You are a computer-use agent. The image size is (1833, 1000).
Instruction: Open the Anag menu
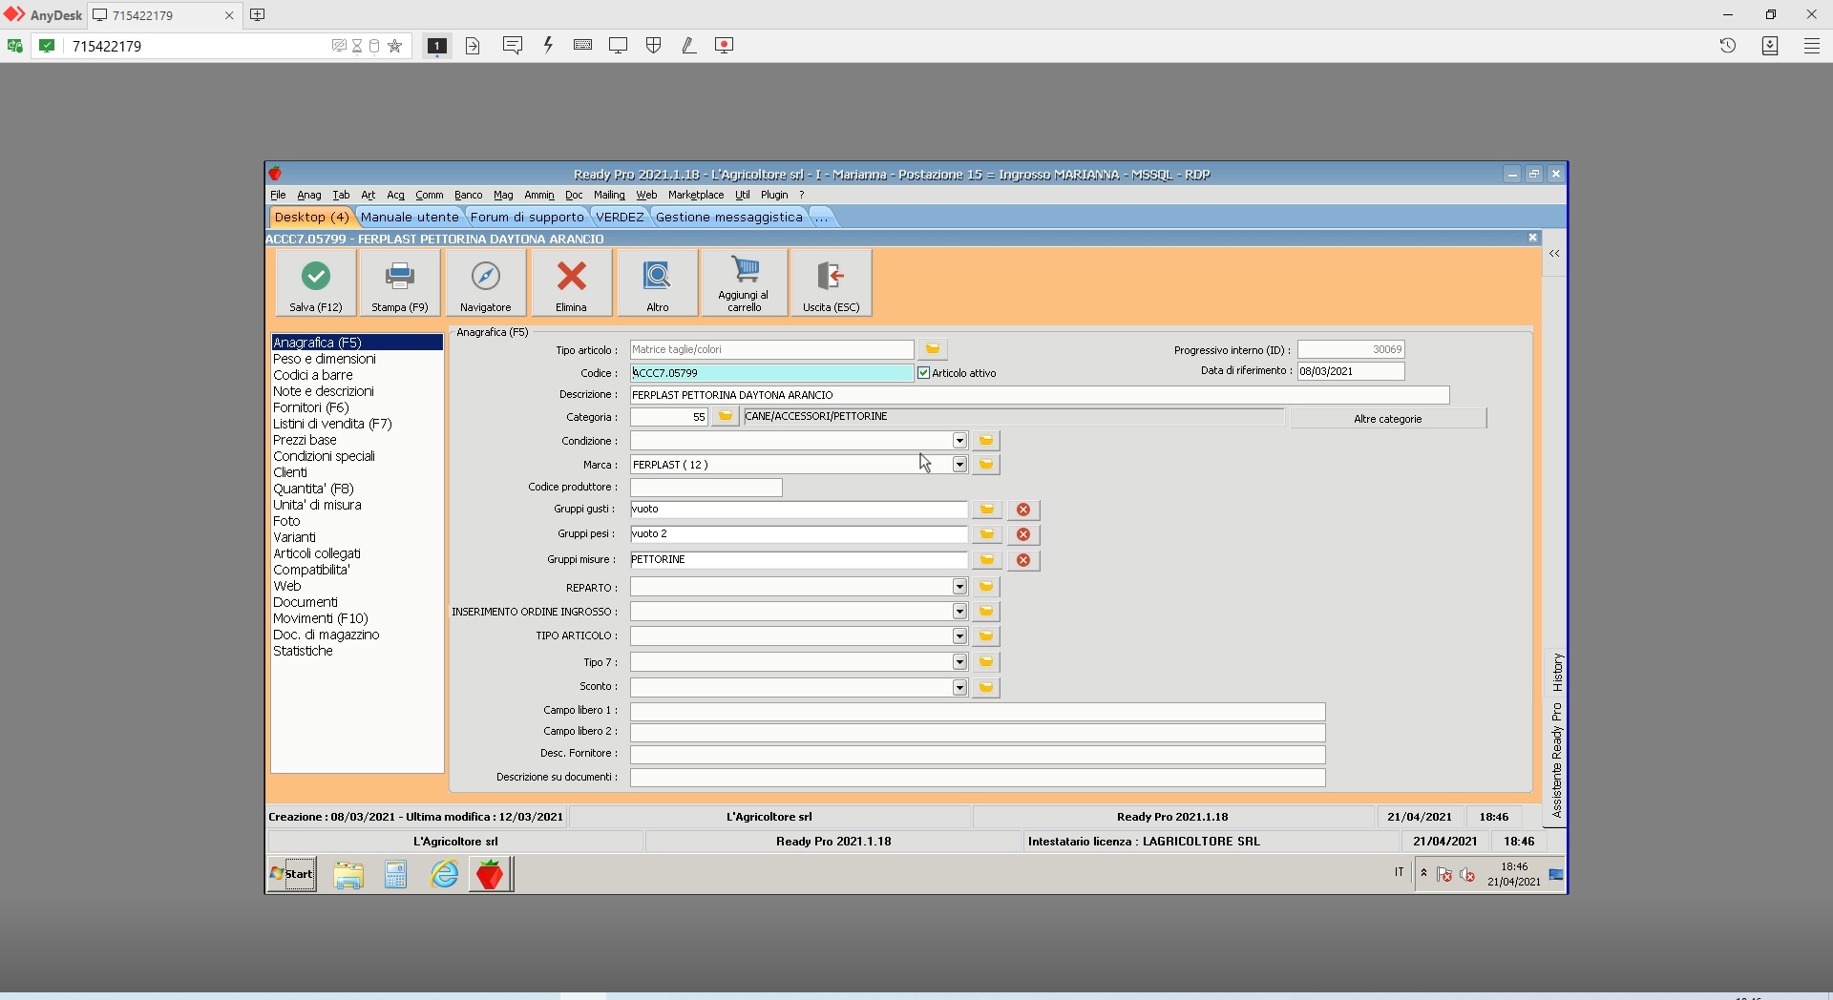309,195
